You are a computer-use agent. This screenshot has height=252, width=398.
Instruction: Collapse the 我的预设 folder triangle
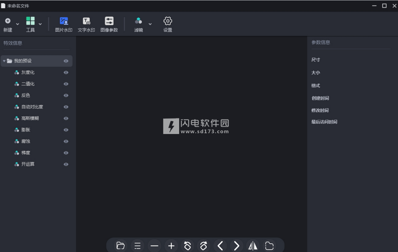click(4, 61)
